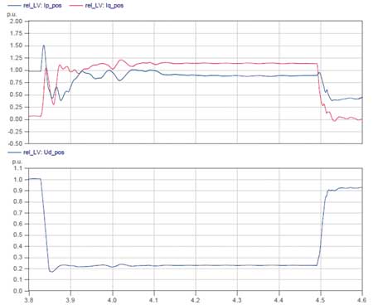373x305 pixels.
Task: Click the 0.0 y-axis label on lower plot
Action: pyautogui.click(x=18, y=291)
